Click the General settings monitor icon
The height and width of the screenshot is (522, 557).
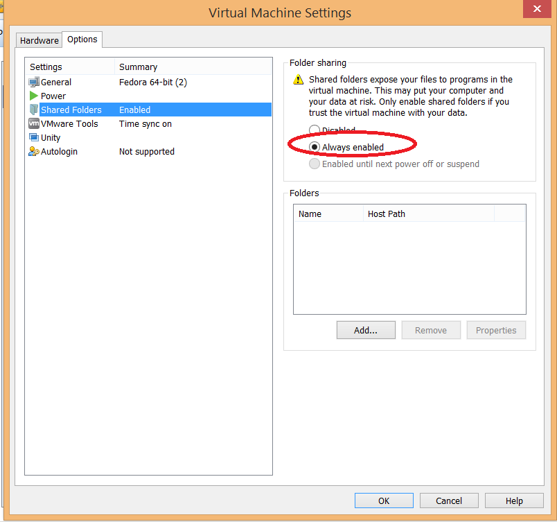coord(34,82)
